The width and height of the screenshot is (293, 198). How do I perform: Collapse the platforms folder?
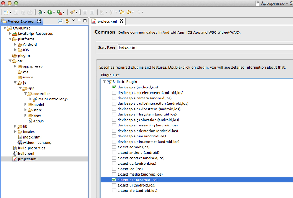tap(10, 39)
